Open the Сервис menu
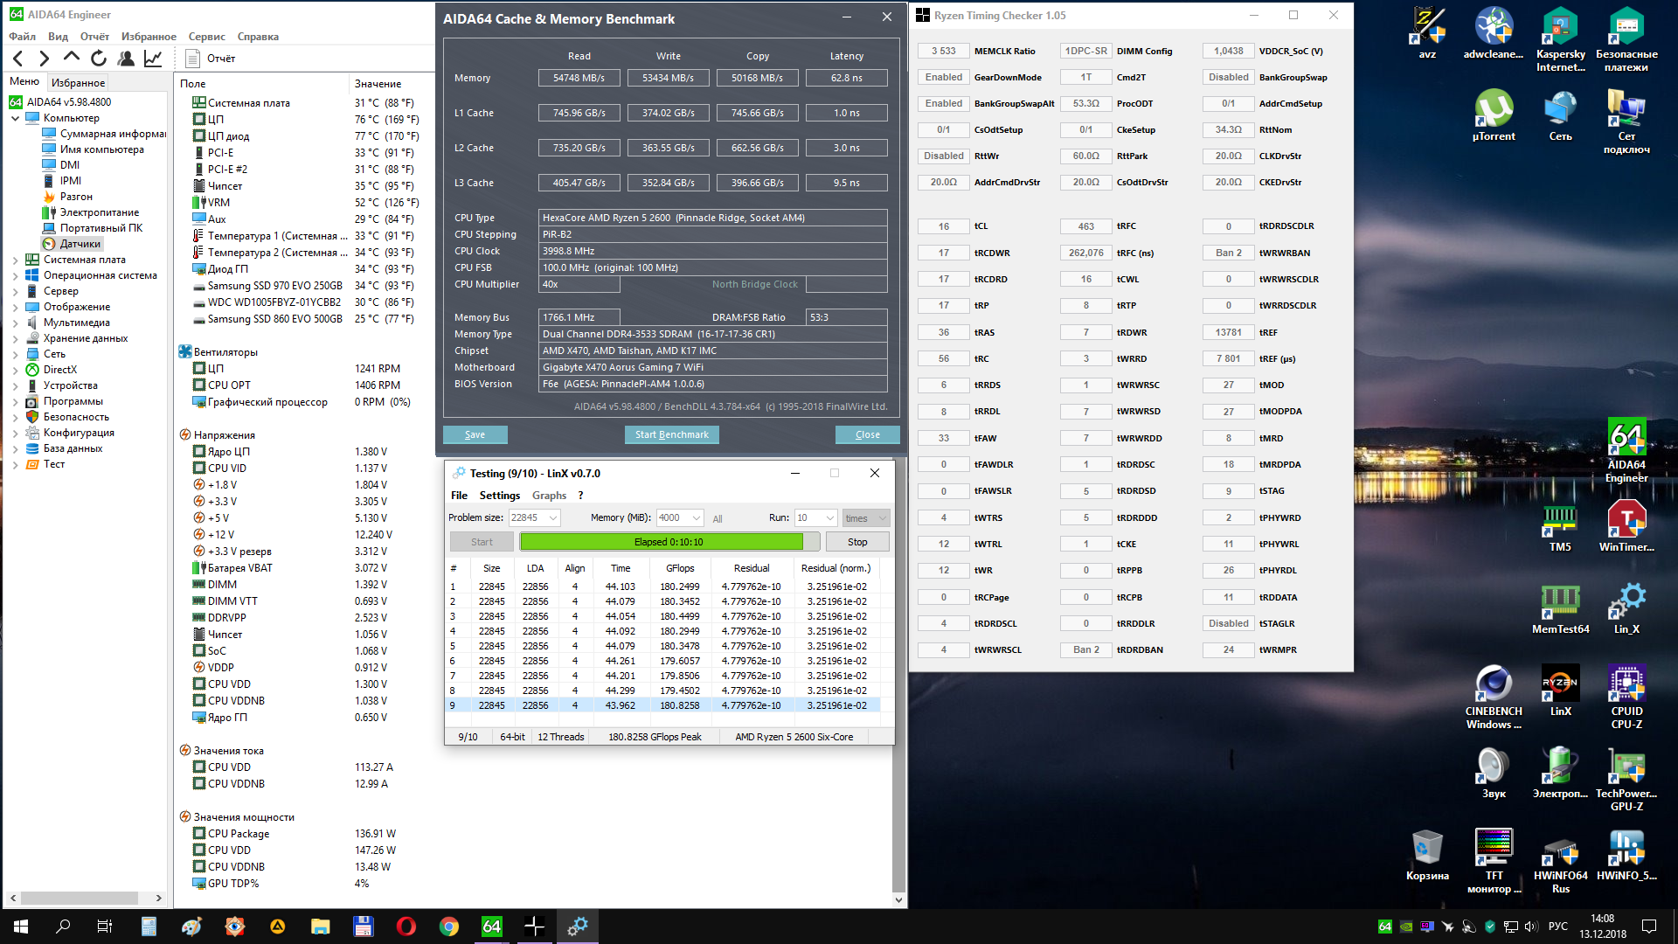 (206, 37)
